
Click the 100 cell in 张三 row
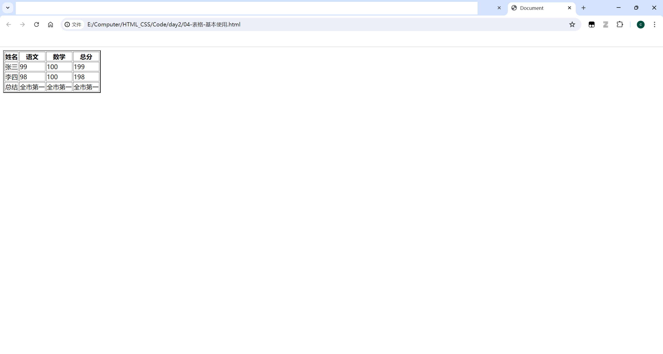(x=59, y=67)
